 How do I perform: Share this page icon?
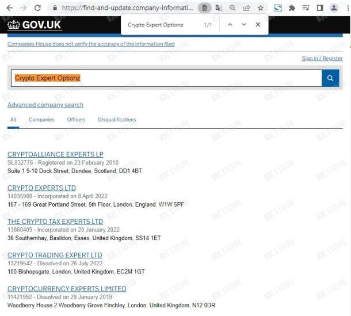pyautogui.click(x=246, y=8)
